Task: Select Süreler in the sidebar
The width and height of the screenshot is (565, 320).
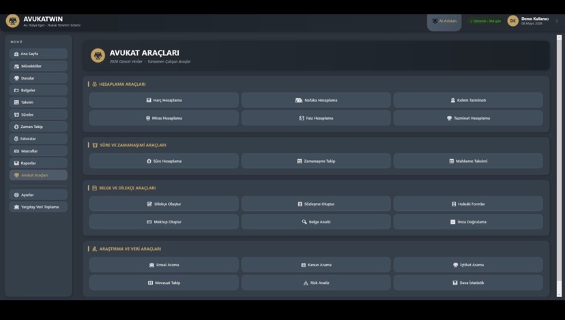Action: pyautogui.click(x=38, y=114)
